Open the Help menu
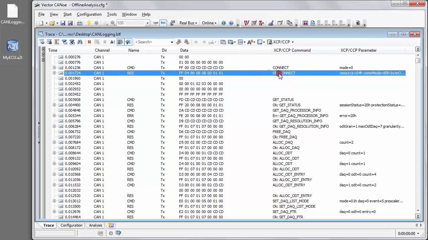The image size is (428, 240). point(146,14)
